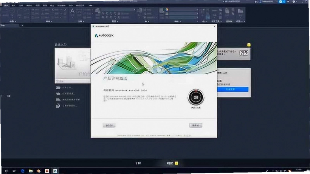
Task: Click the blue highlighted icon in title bar
Action: tap(282, 2)
